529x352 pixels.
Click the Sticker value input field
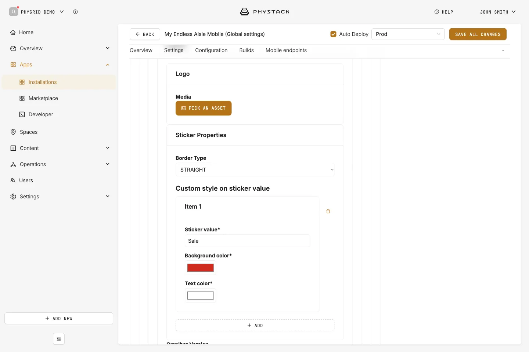[247, 241]
